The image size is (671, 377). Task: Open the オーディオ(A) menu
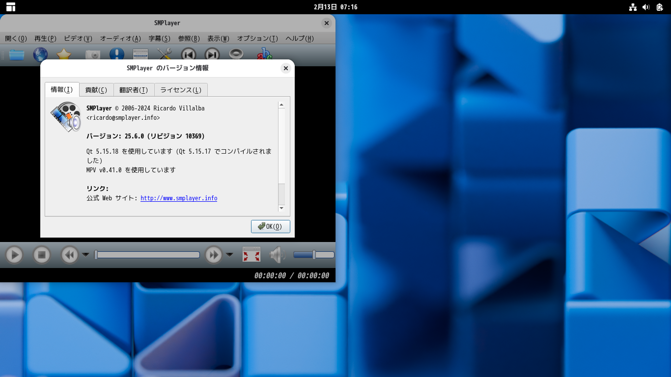120,38
